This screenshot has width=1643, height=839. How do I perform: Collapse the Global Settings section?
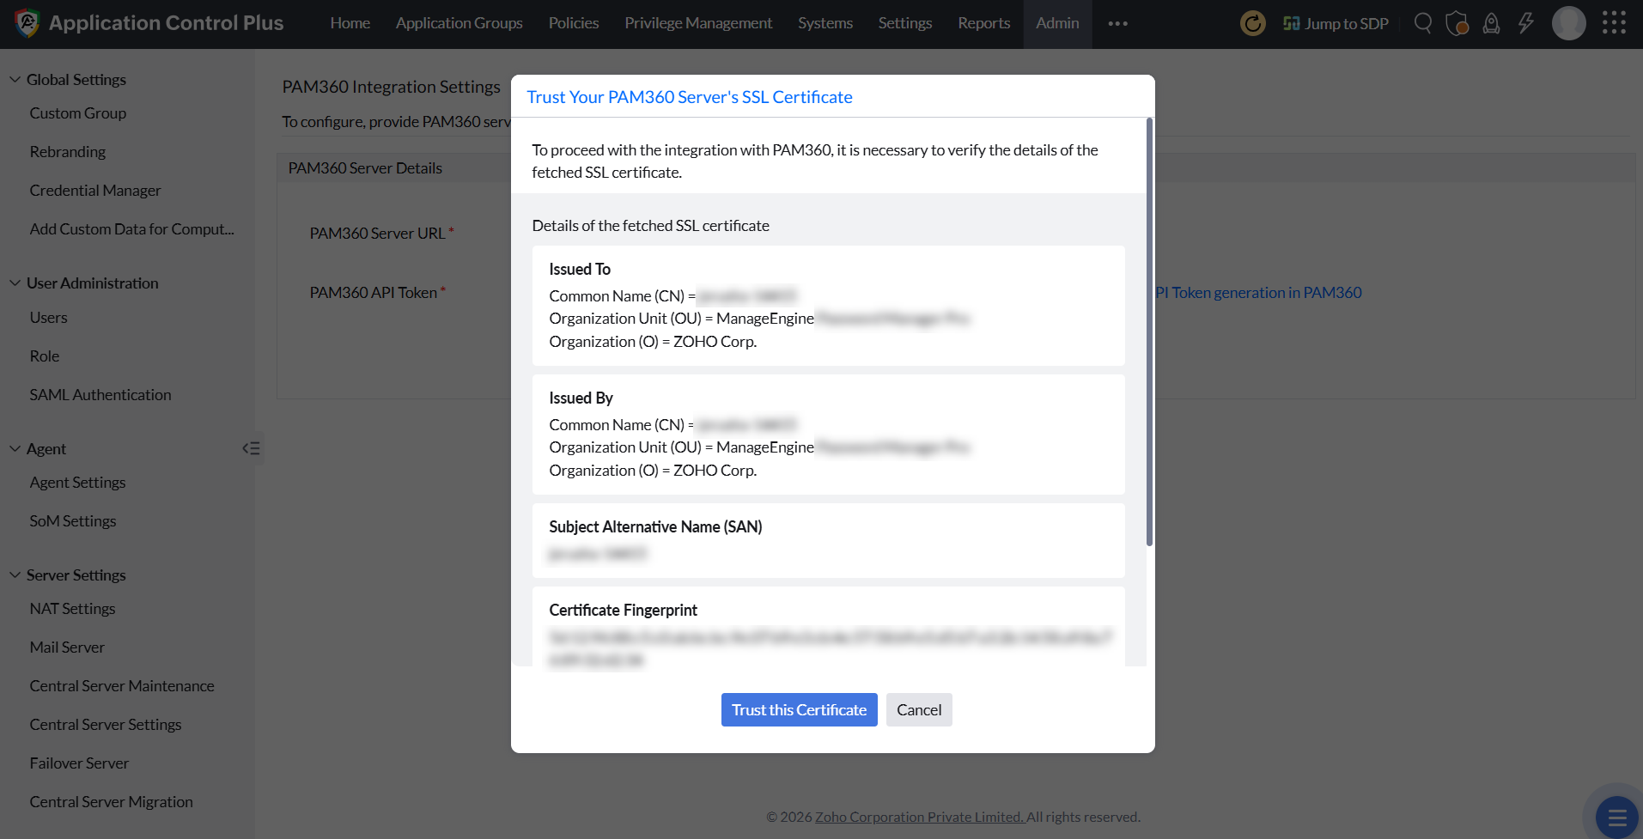(15, 79)
